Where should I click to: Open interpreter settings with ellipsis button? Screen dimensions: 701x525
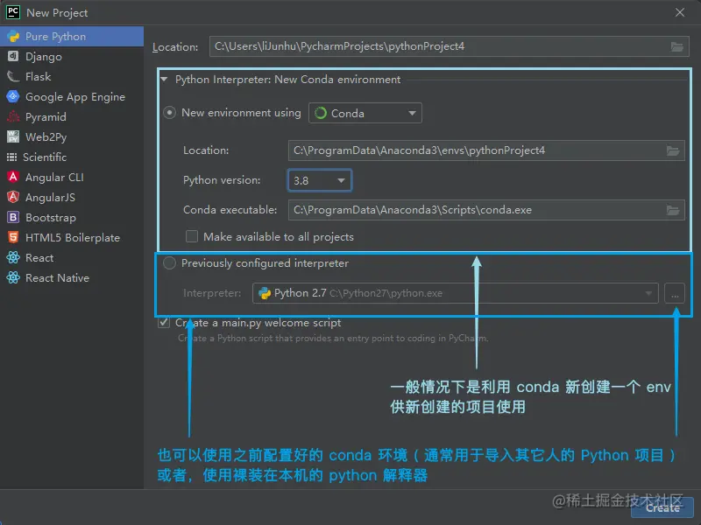675,293
